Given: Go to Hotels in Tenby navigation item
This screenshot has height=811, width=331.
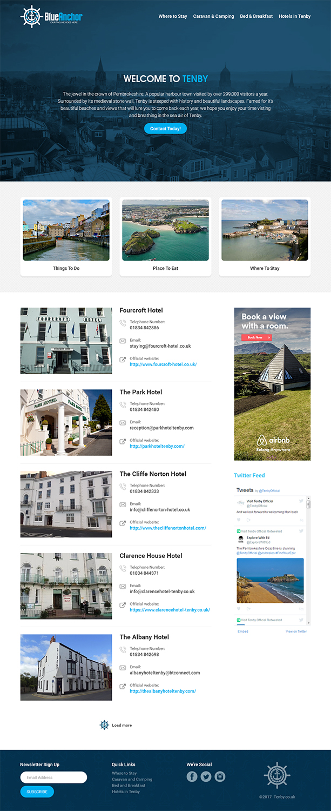Looking at the screenshot, I should pyautogui.click(x=295, y=16).
